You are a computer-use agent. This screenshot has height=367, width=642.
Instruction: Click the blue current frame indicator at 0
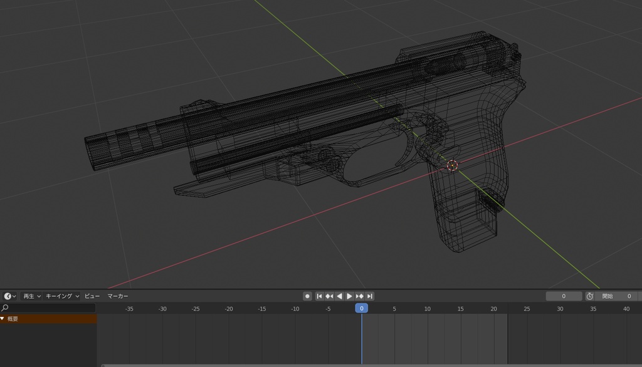click(361, 308)
